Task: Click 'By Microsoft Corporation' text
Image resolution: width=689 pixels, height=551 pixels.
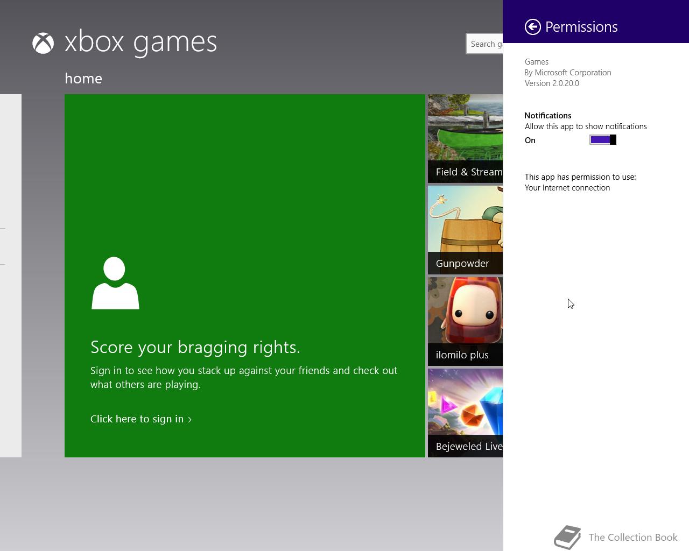Action: pos(568,73)
